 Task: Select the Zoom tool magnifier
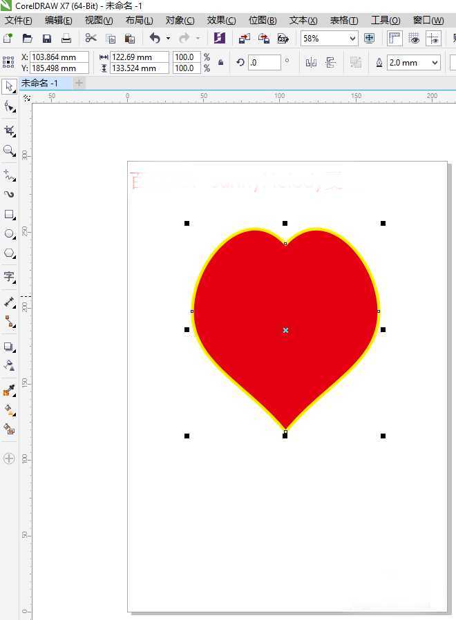coord(9,151)
